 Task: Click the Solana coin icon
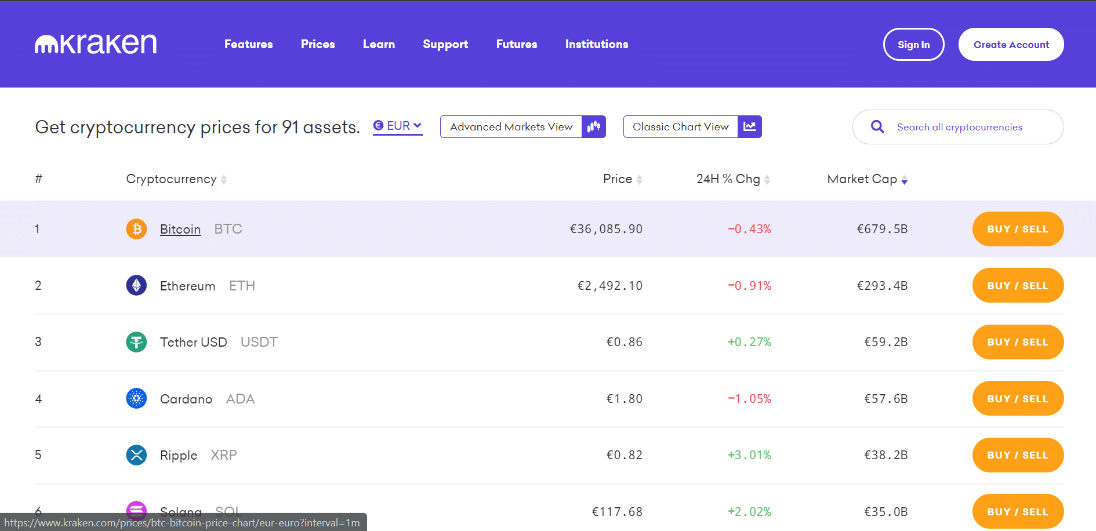(x=136, y=510)
